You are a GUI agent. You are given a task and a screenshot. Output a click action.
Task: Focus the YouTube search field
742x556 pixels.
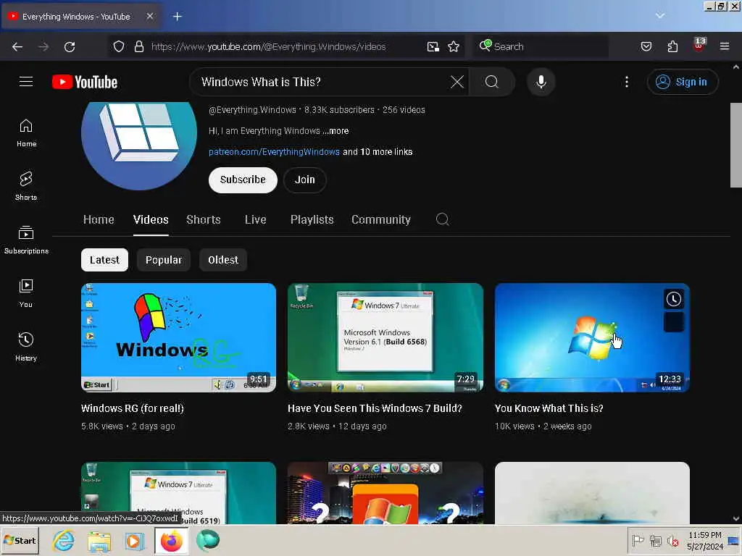[323, 82]
